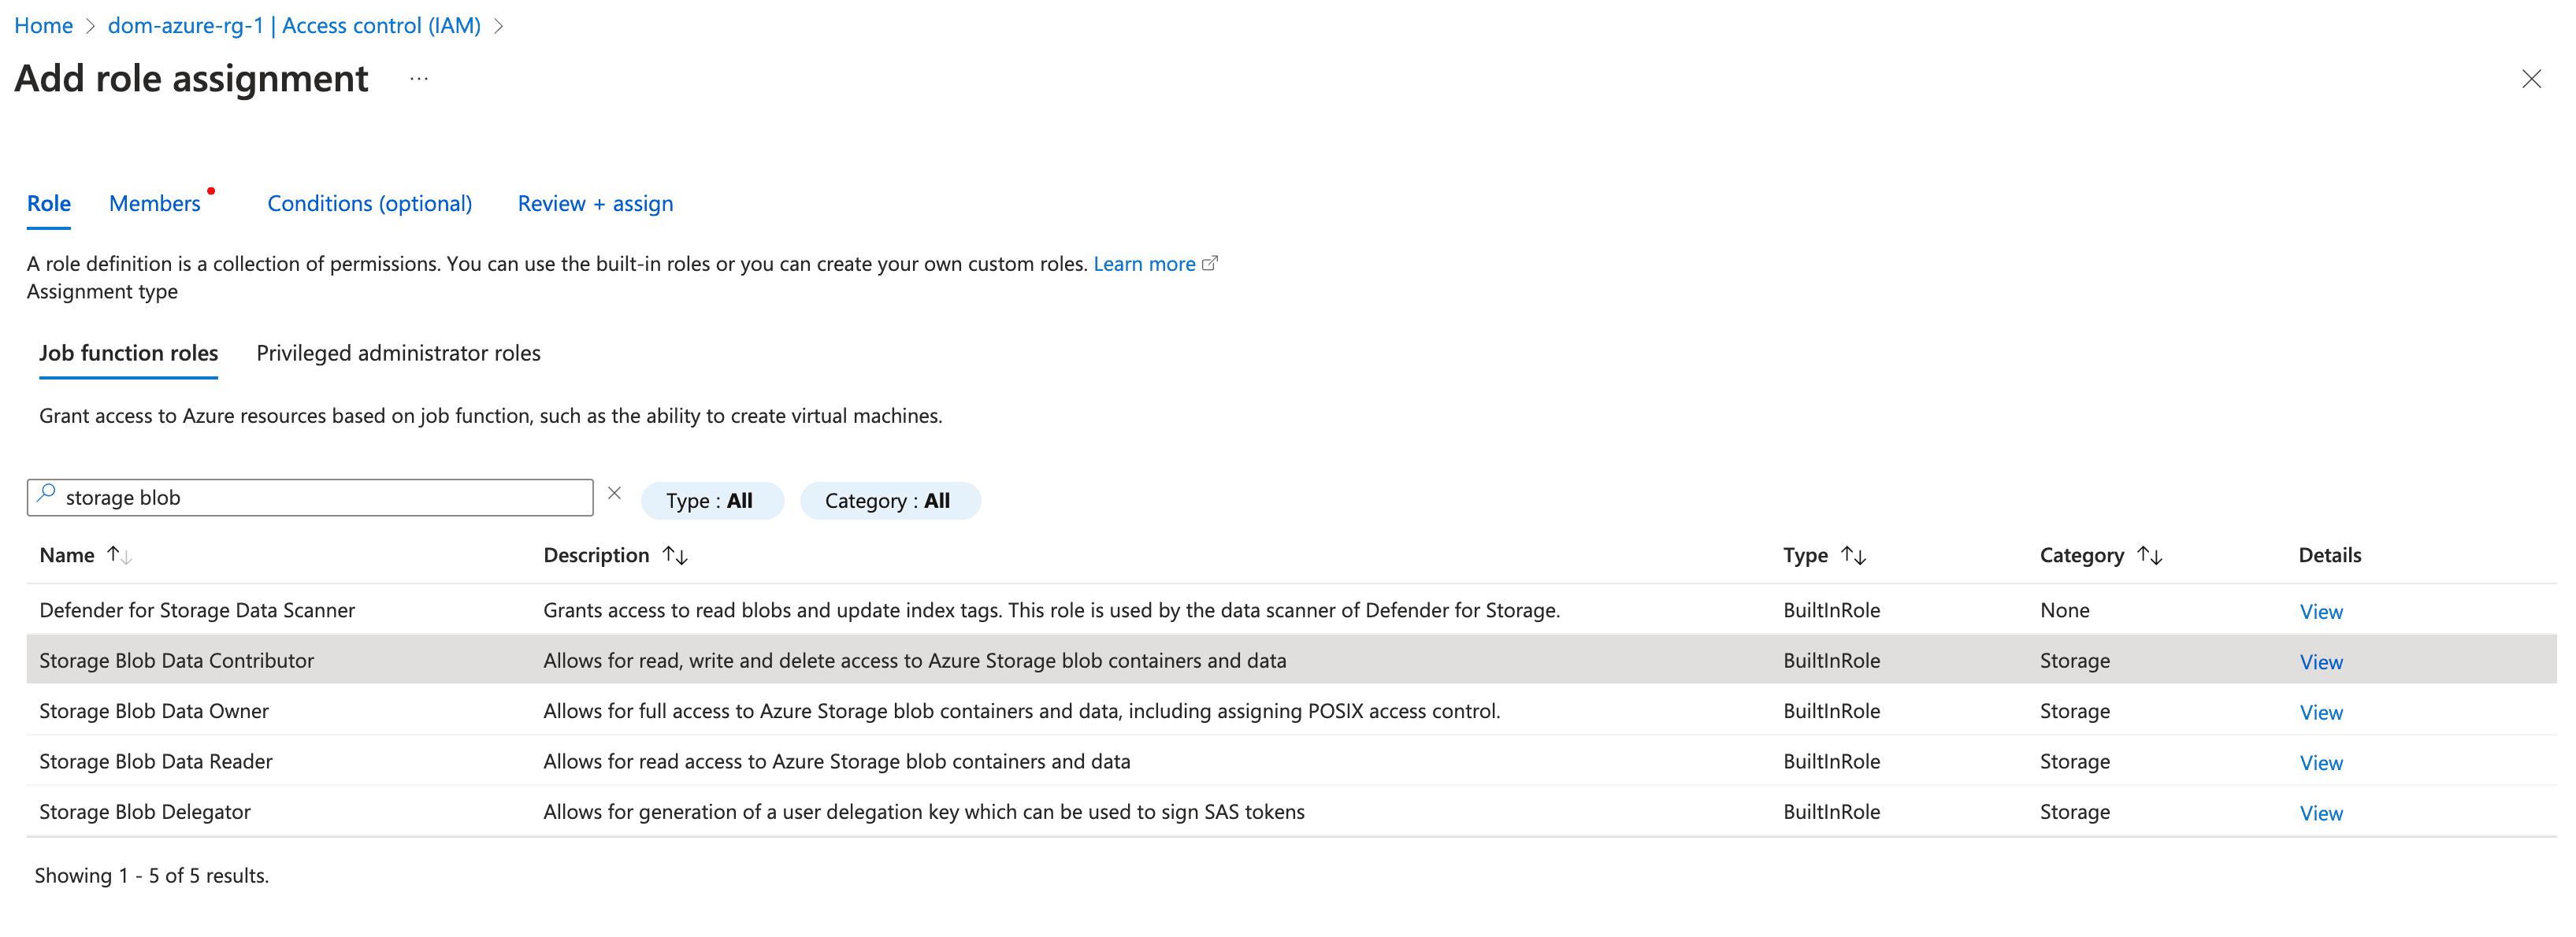Open Category : All filter
The image size is (2576, 937).
[x=889, y=501]
